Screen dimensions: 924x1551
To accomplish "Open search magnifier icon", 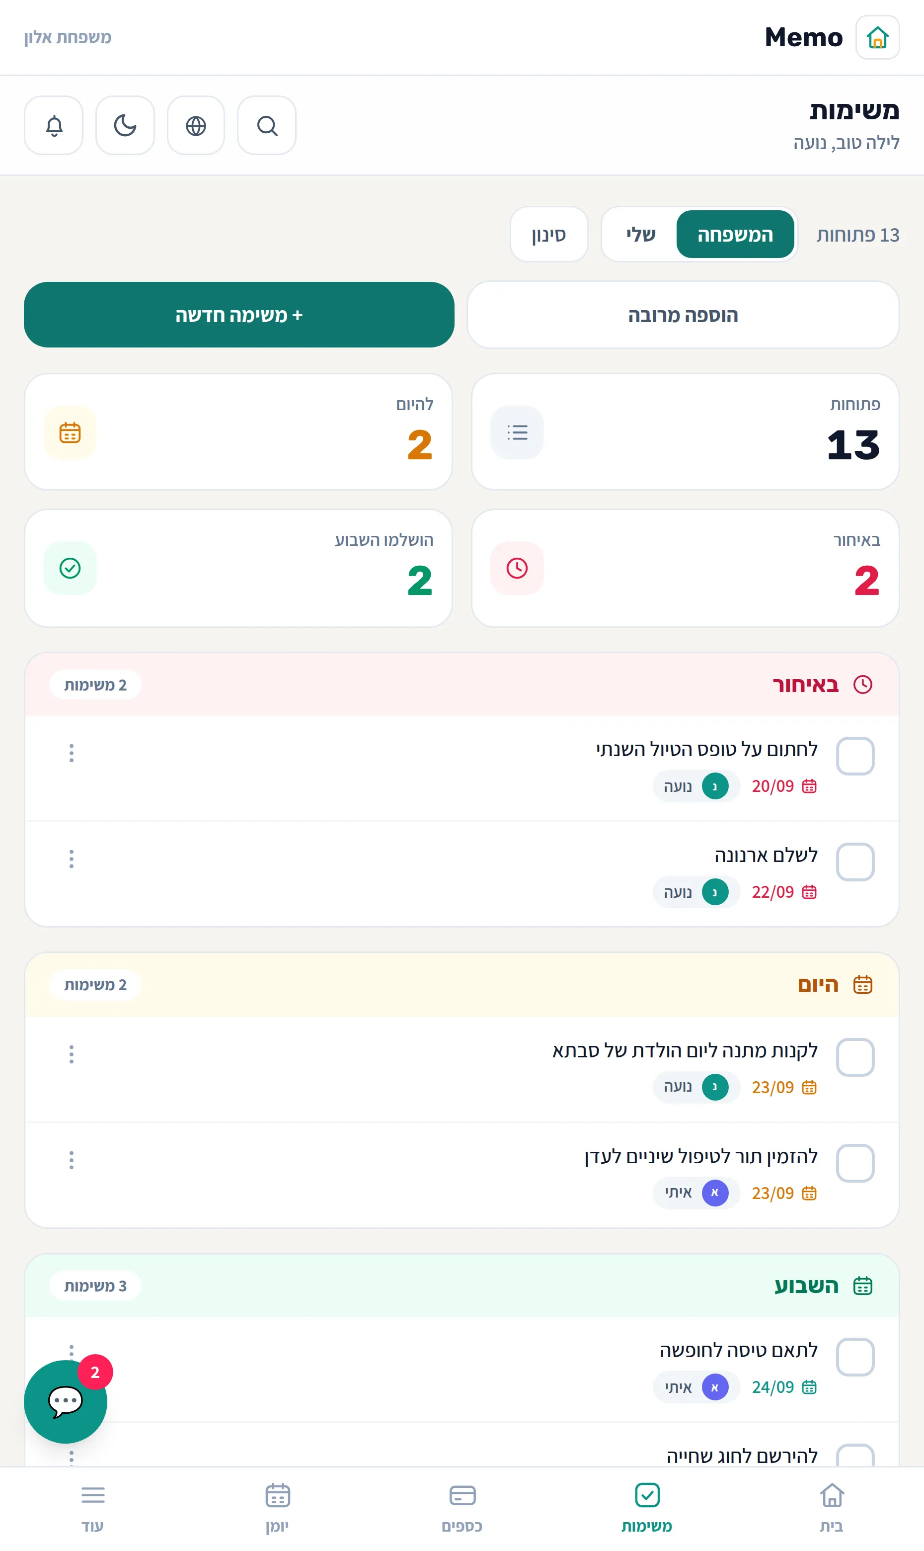I will point(267,125).
